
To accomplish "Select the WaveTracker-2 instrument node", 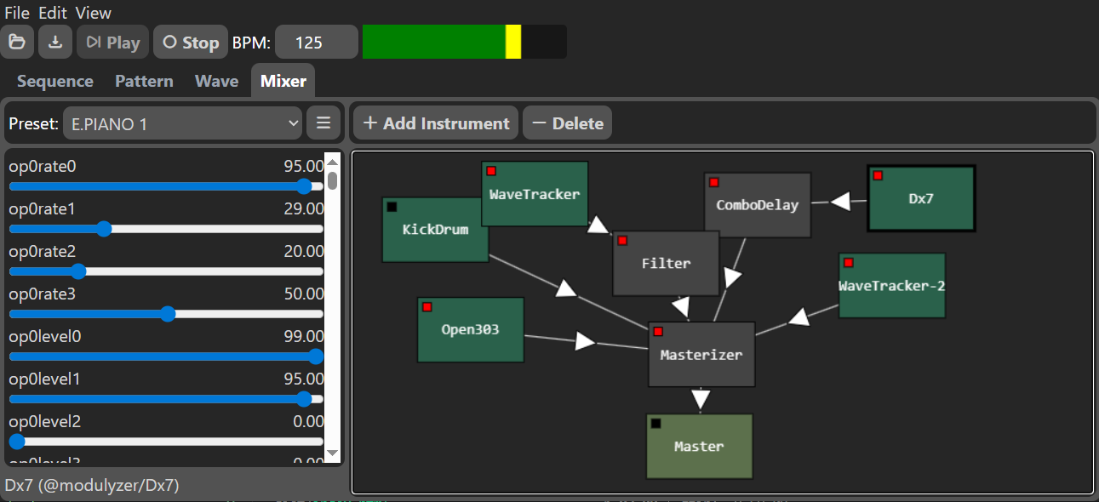I will click(892, 286).
